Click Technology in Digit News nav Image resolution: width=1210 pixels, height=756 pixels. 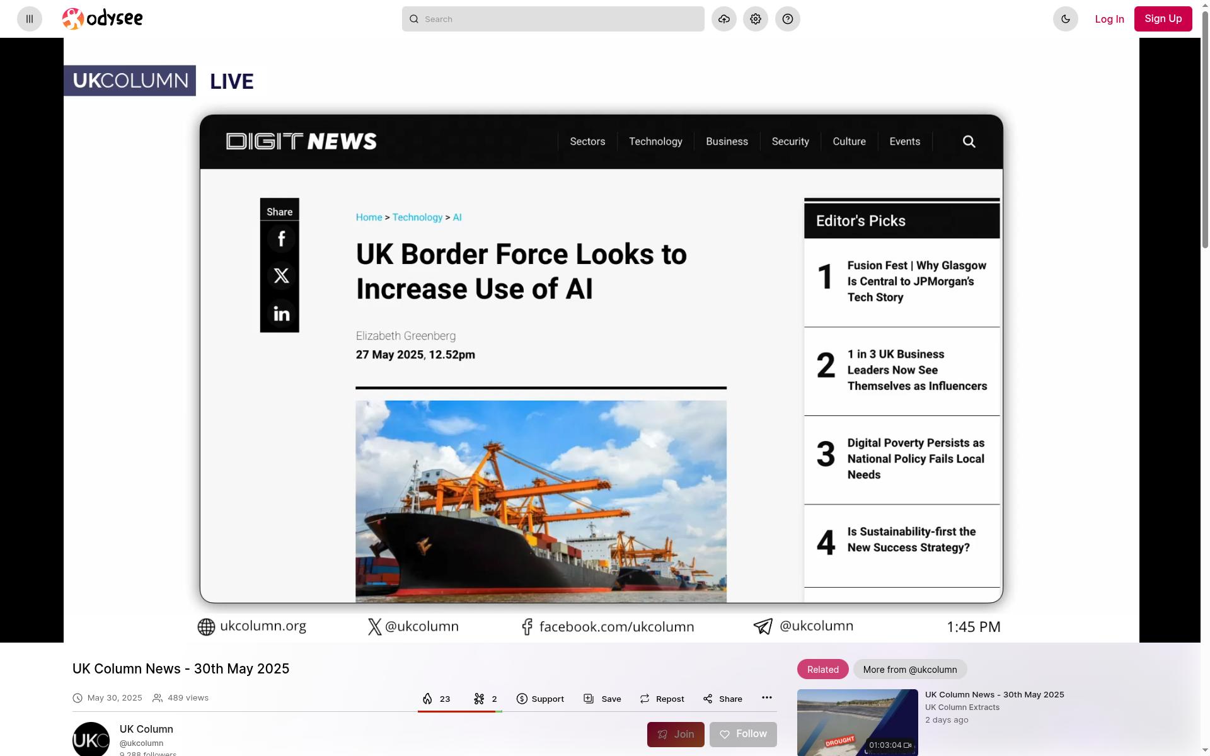(x=655, y=142)
